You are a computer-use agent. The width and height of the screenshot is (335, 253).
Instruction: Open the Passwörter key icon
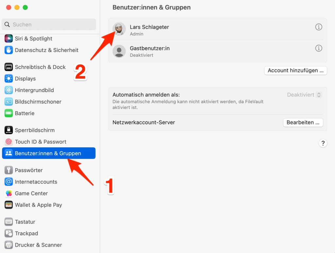(x=9, y=170)
